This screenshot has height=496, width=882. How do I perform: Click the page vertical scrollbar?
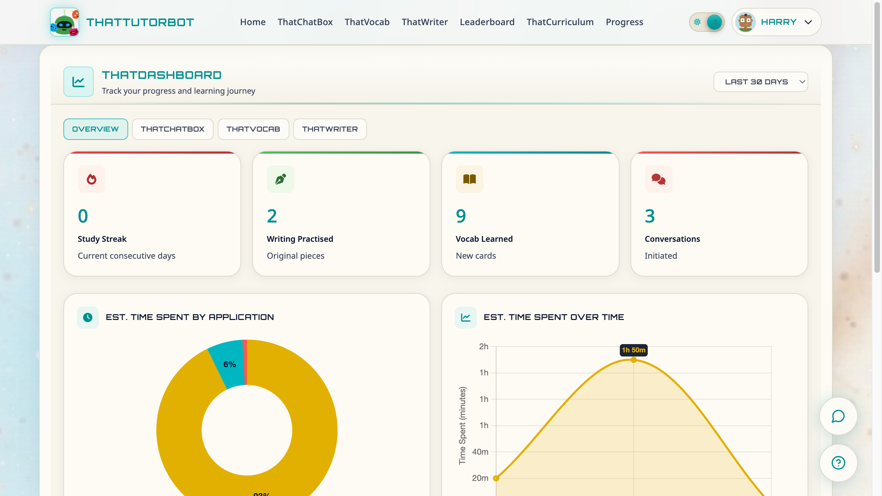point(877,138)
